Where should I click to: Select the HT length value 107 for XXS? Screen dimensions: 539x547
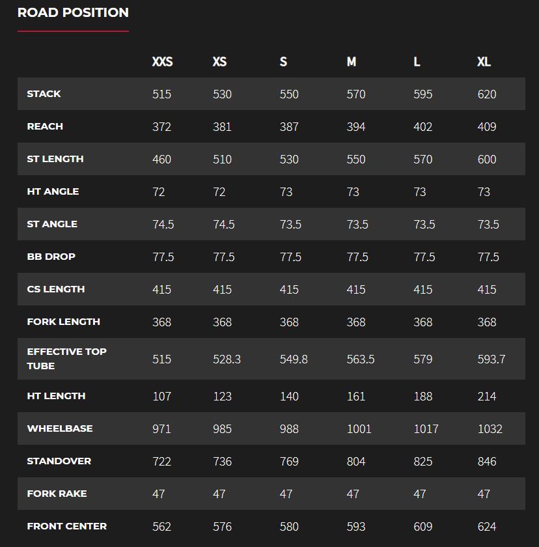point(161,397)
